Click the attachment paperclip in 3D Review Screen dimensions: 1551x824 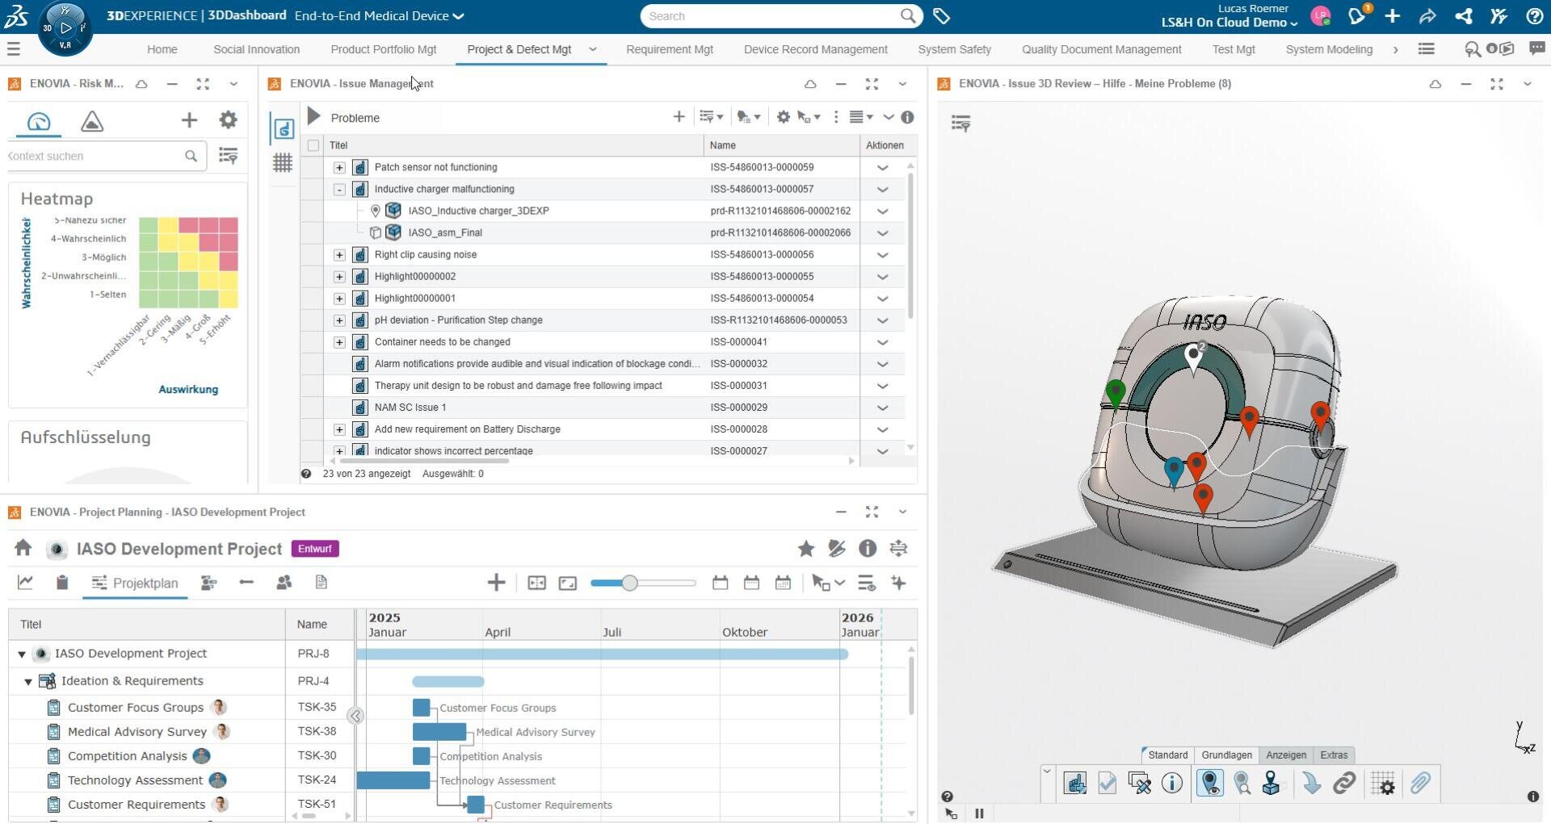(1420, 783)
